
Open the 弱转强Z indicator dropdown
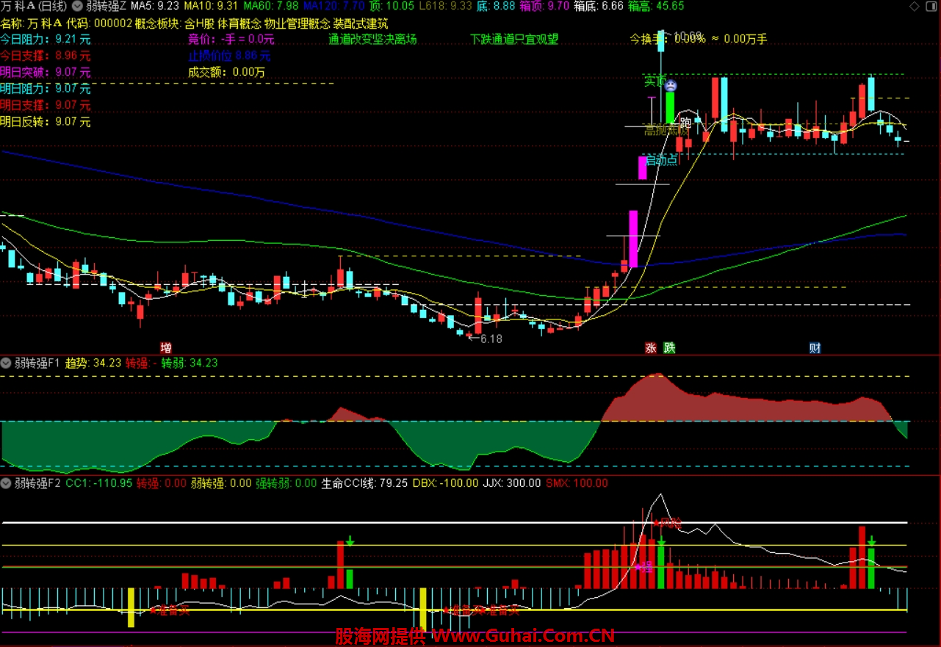pyautogui.click(x=77, y=6)
